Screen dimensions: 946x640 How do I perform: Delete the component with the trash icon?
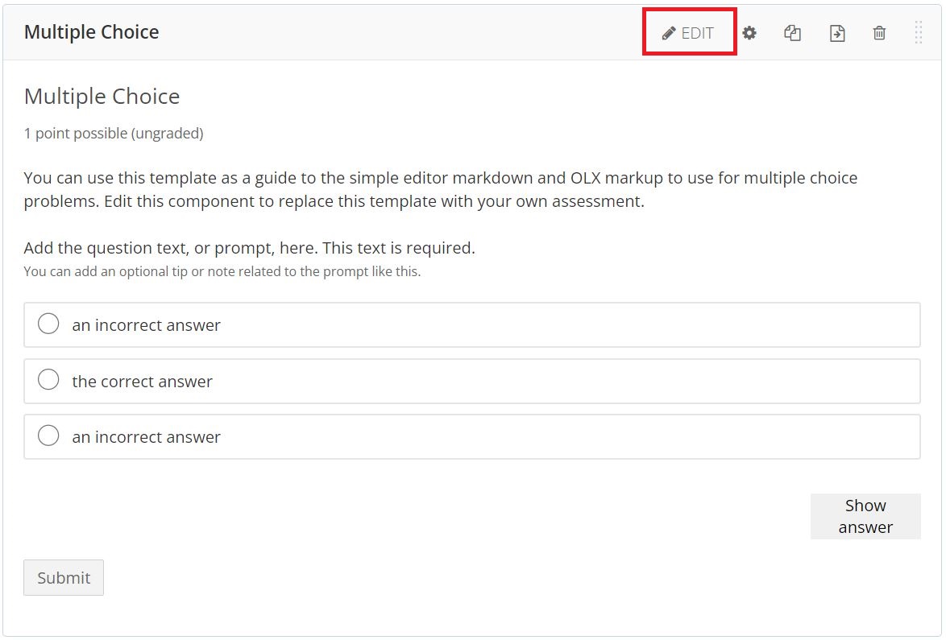[880, 32]
